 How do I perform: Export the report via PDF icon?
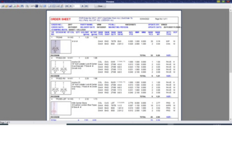[x=18, y=6]
